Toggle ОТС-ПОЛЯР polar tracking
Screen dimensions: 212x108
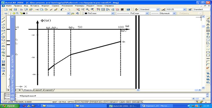click(82, 102)
